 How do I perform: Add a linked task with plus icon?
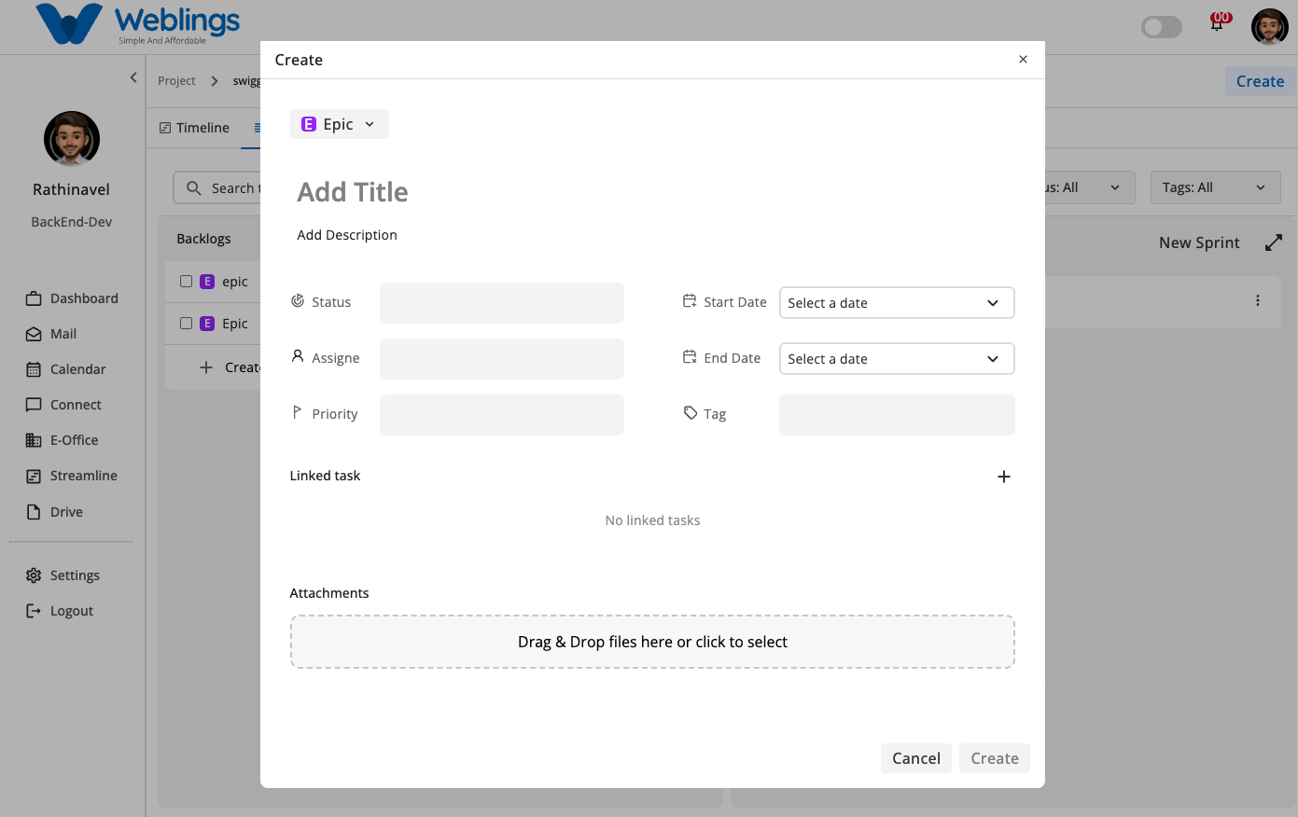click(1004, 477)
